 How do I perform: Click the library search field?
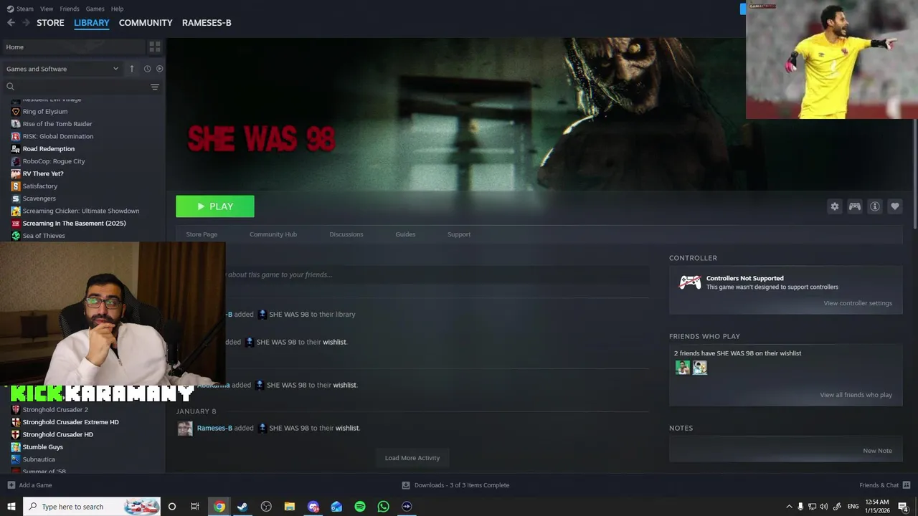coord(75,87)
